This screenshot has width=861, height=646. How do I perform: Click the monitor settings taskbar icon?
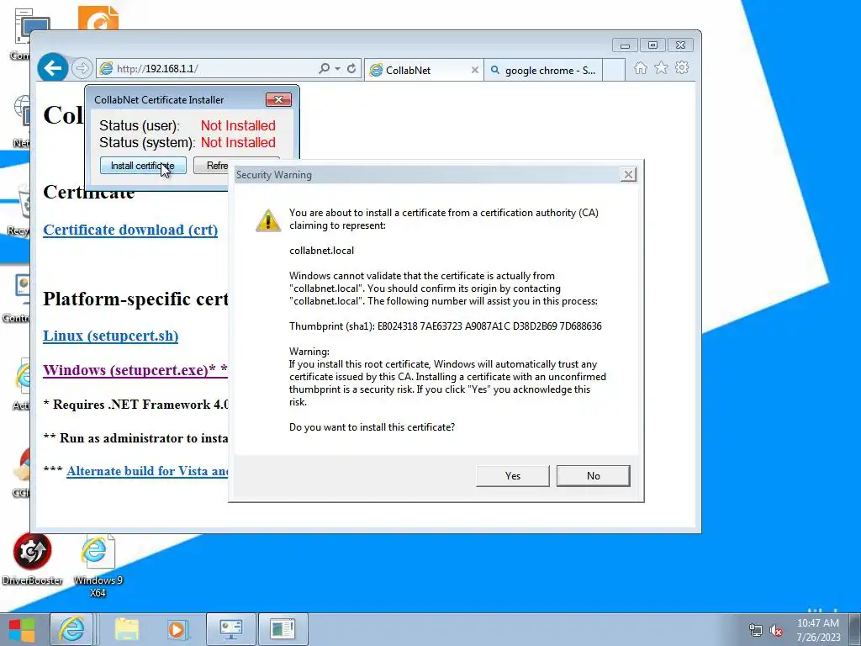[x=230, y=629]
